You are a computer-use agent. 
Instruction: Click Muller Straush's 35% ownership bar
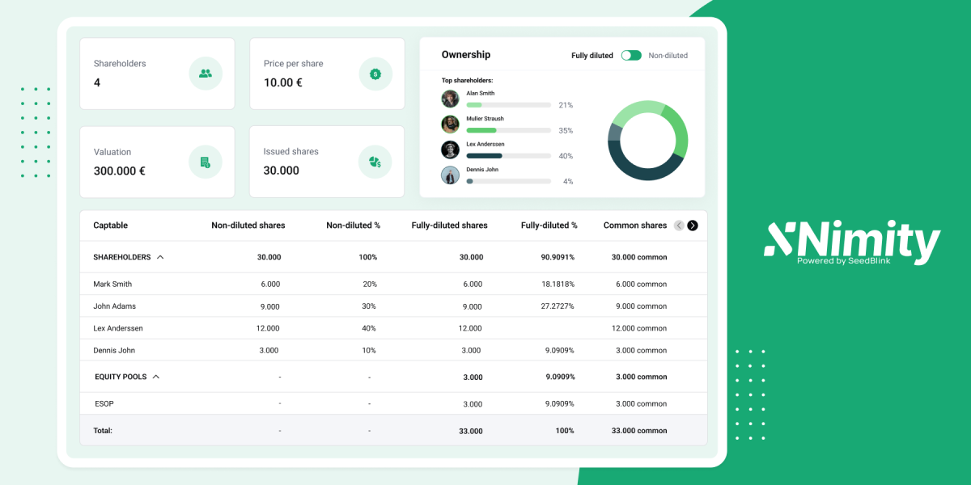pyautogui.click(x=508, y=130)
